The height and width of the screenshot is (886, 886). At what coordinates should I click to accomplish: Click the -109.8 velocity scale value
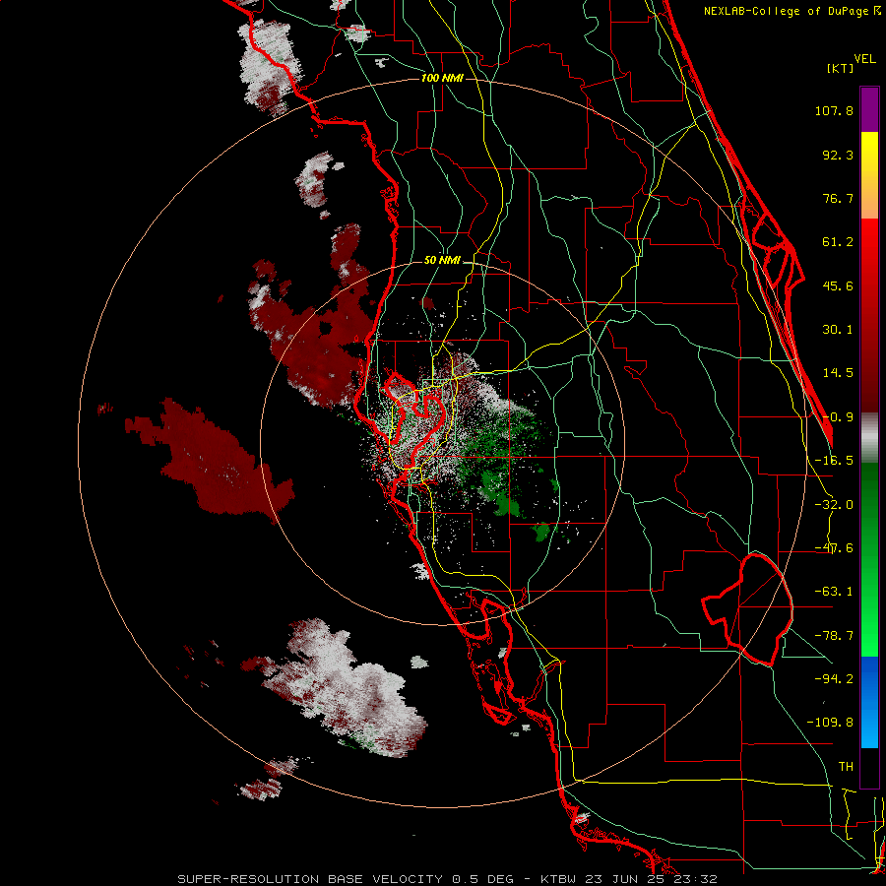(x=830, y=723)
